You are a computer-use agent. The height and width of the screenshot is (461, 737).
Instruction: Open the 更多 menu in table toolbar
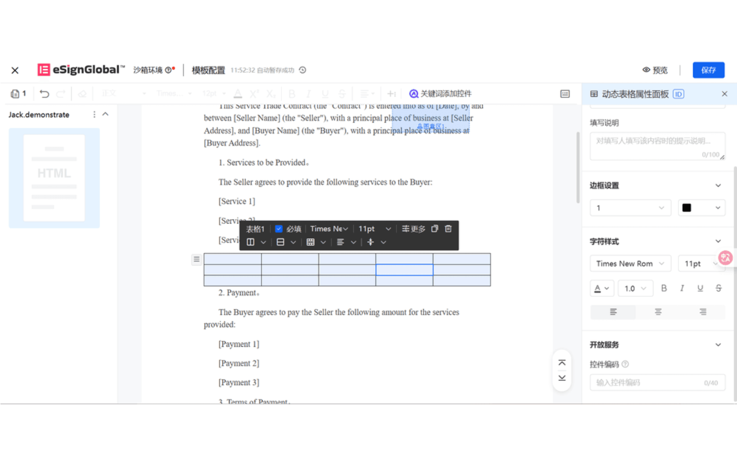coord(413,229)
